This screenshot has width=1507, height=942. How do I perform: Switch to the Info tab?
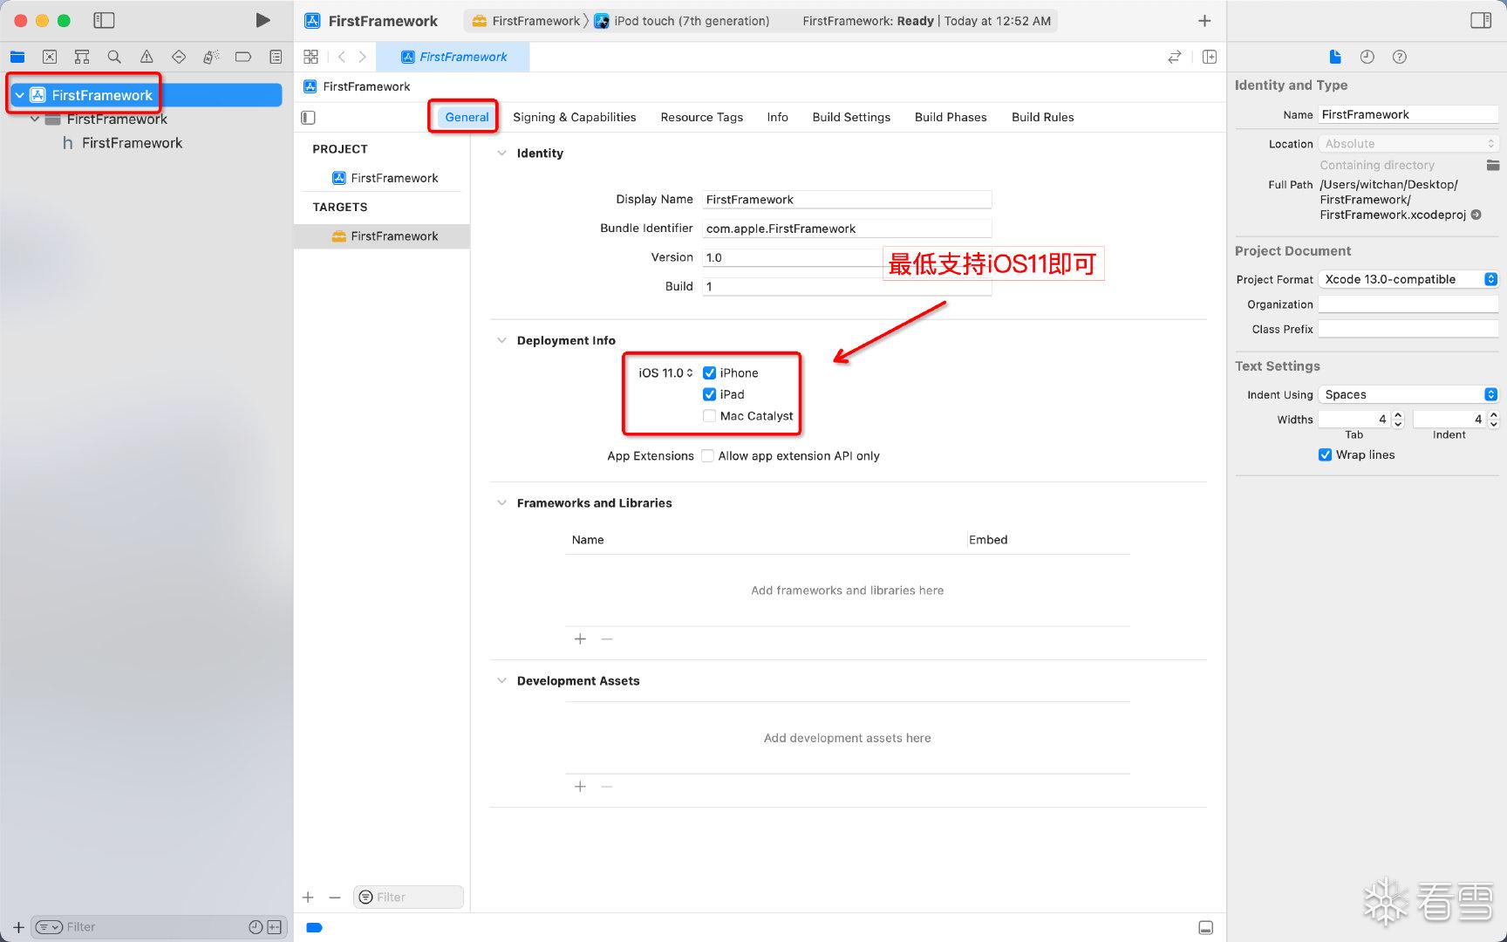pyautogui.click(x=777, y=117)
